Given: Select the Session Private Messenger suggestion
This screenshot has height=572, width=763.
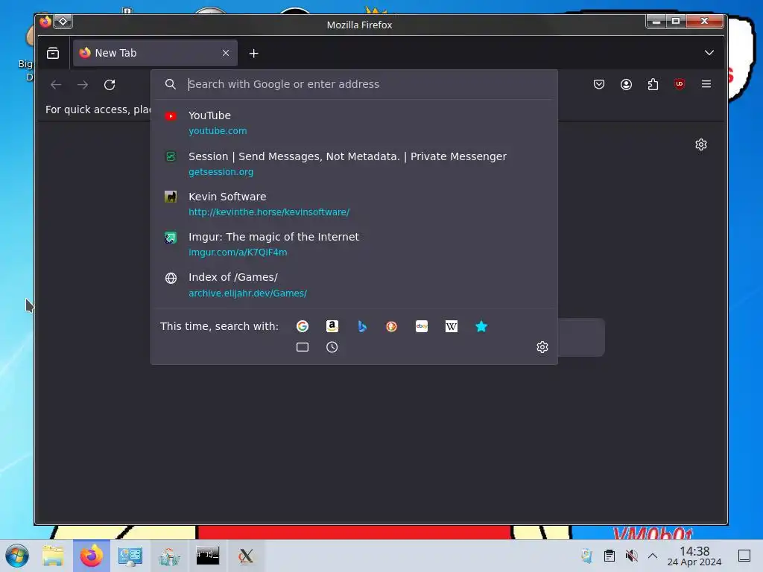Looking at the screenshot, I should pos(354,163).
